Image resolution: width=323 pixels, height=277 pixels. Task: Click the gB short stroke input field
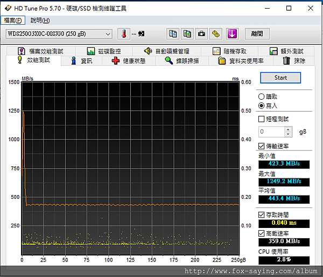point(271,131)
